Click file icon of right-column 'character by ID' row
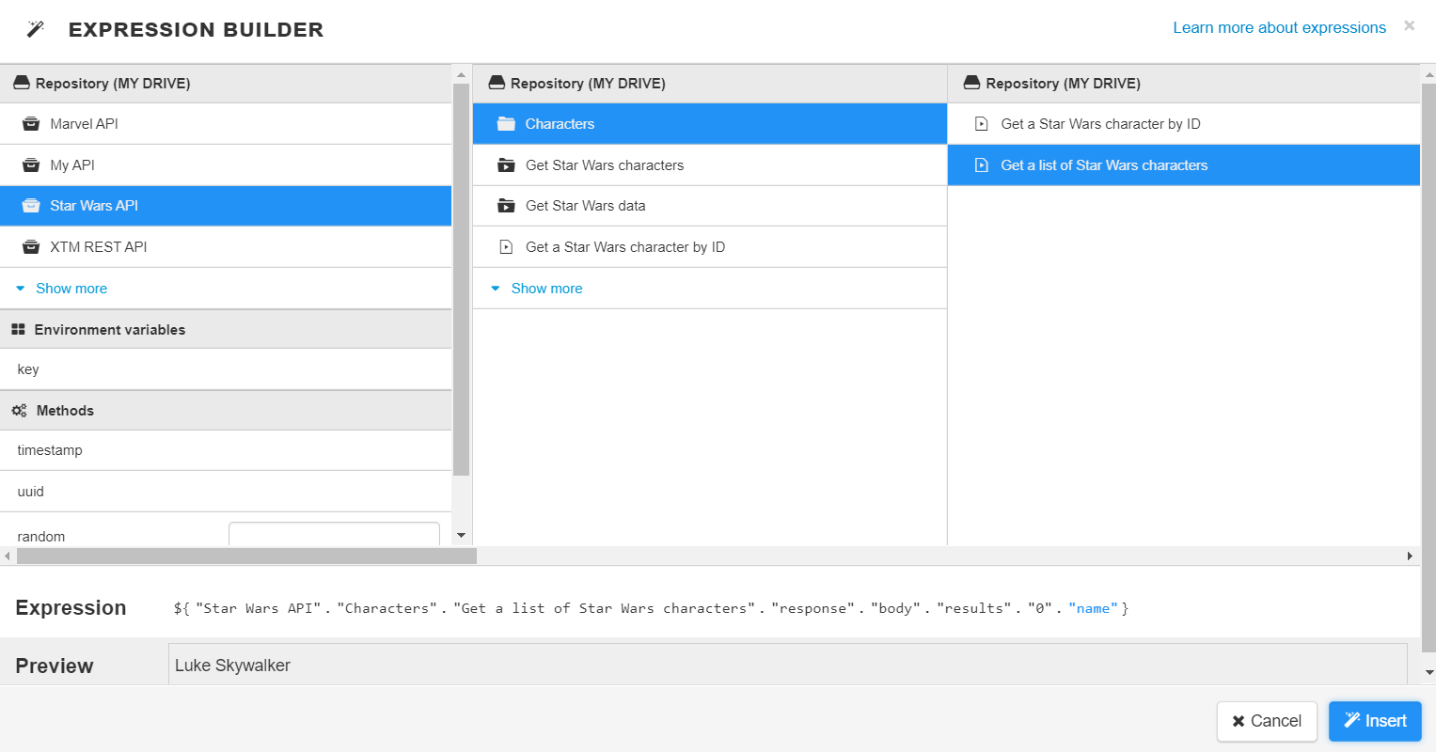 (982, 124)
